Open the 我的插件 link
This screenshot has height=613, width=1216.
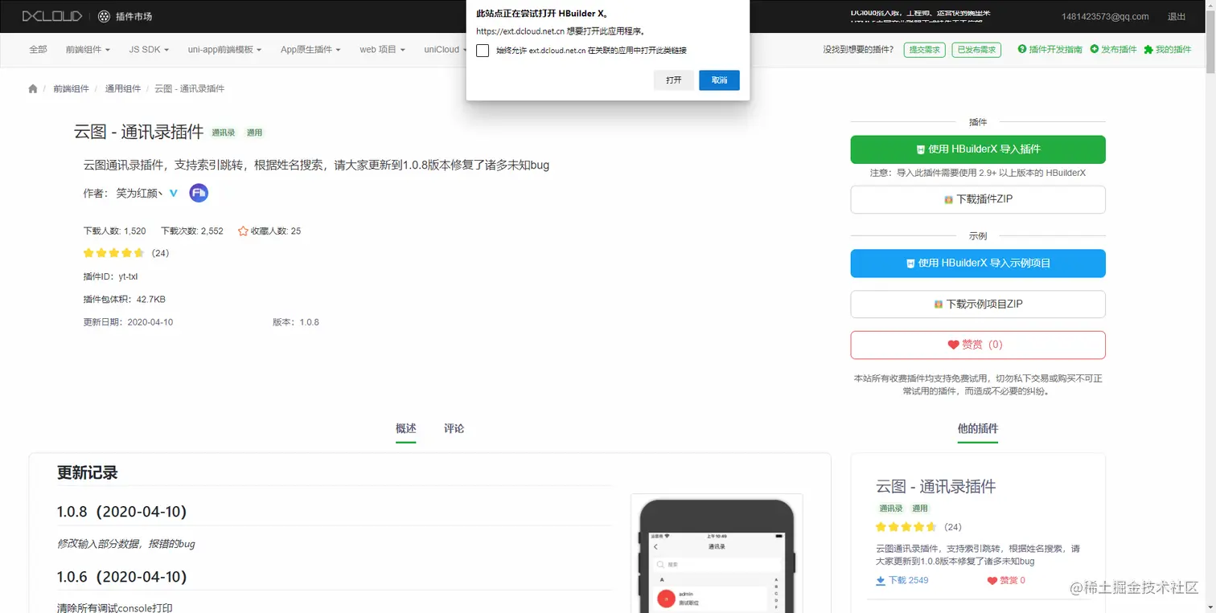click(x=1168, y=50)
